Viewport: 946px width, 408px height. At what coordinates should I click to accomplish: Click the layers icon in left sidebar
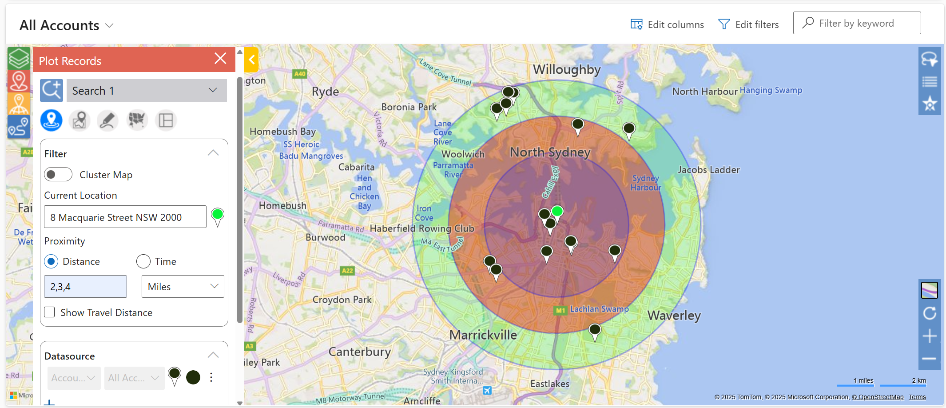(x=19, y=58)
